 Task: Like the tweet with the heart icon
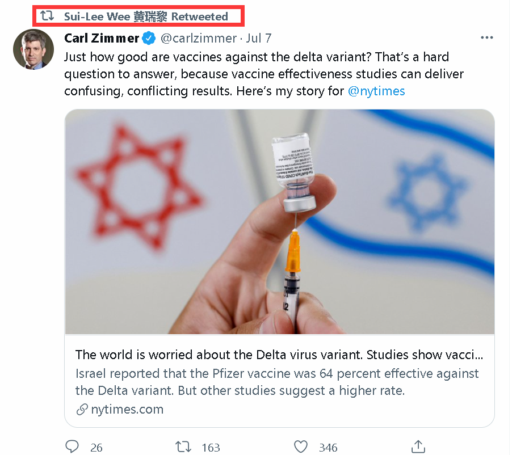click(301, 447)
